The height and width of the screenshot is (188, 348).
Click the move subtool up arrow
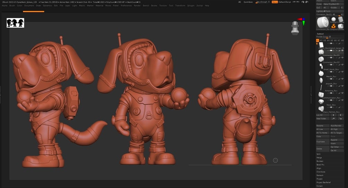333,119
